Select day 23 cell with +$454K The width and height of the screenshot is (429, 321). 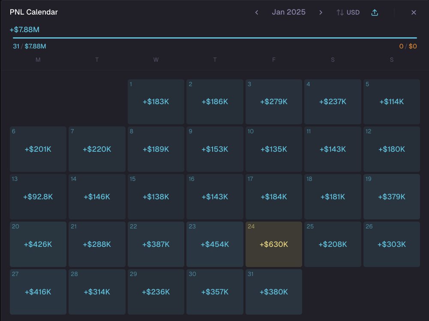tap(215, 244)
